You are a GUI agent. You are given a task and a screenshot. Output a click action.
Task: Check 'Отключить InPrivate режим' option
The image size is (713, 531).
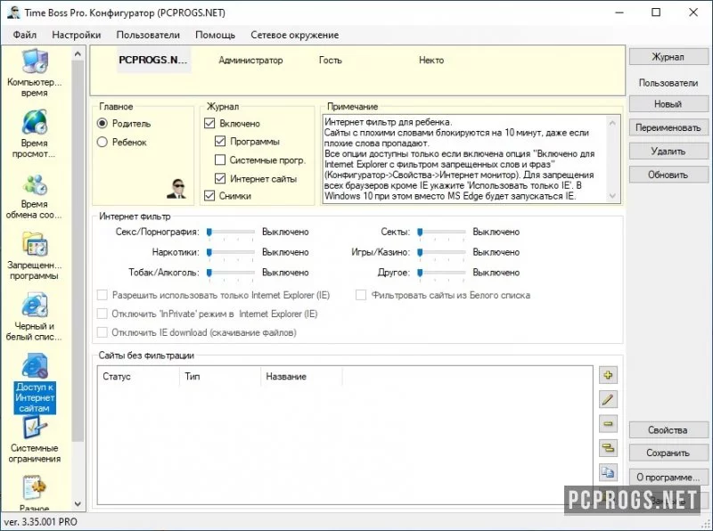(102, 314)
